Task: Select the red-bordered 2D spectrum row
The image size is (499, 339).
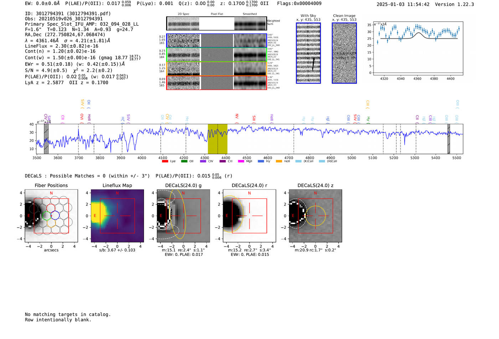Action: 217,83
